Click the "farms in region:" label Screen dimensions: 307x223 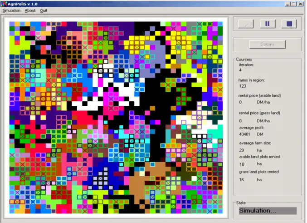pos(251,80)
